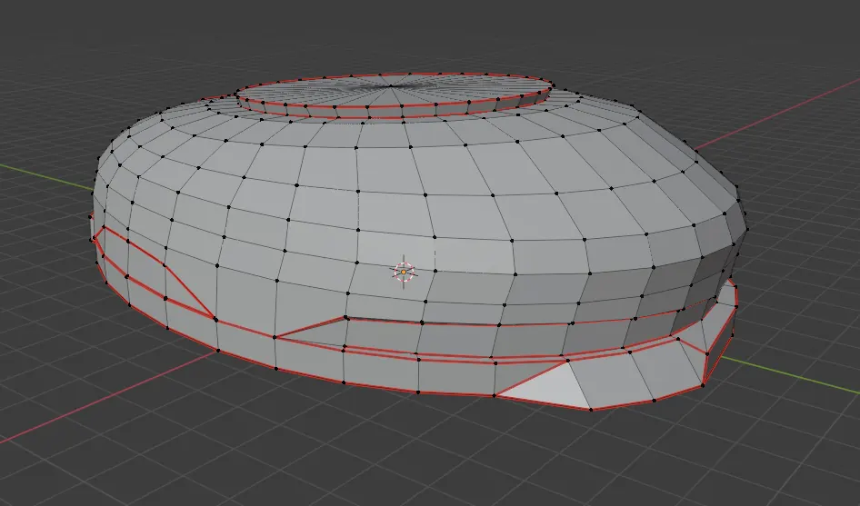Select the center vertex of the top disc

point(390,86)
